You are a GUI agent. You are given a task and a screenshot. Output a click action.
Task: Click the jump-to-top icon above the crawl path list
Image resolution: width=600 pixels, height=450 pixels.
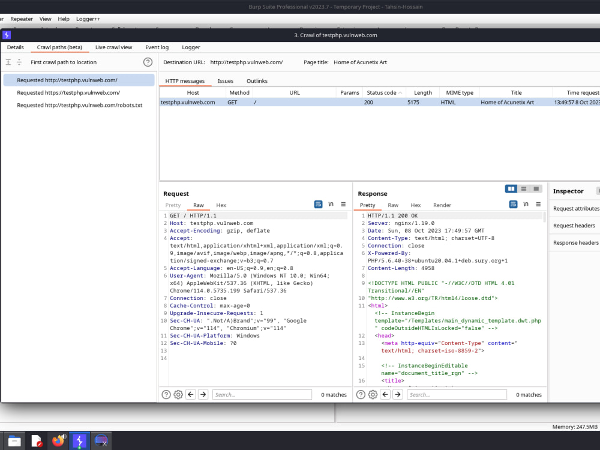(10, 62)
